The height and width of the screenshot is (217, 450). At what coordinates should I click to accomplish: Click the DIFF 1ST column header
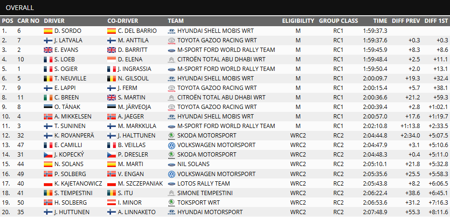(x=436, y=21)
